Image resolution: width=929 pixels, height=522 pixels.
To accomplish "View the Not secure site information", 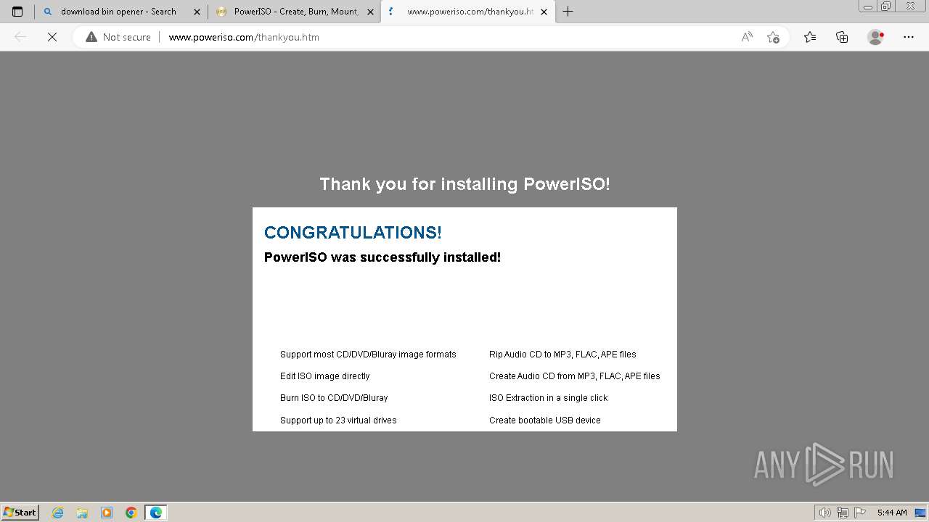I will click(x=118, y=37).
